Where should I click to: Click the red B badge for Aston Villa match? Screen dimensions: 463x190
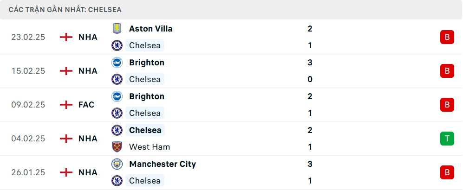447,37
